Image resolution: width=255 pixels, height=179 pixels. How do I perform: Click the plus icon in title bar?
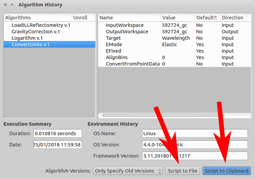click(12, 5)
